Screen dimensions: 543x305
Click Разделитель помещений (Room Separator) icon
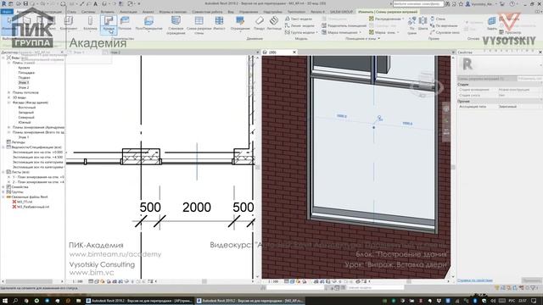click(x=324, y=25)
